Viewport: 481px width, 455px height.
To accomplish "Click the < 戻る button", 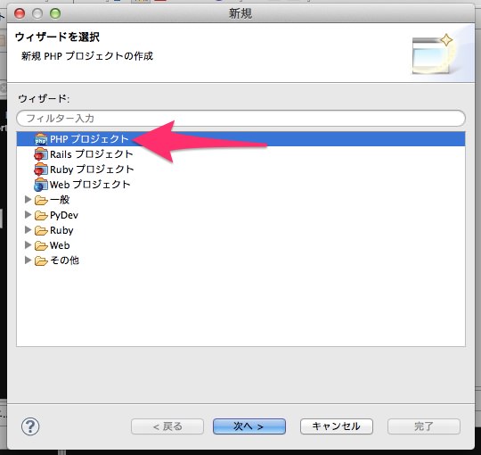I will pyautogui.click(x=167, y=426).
